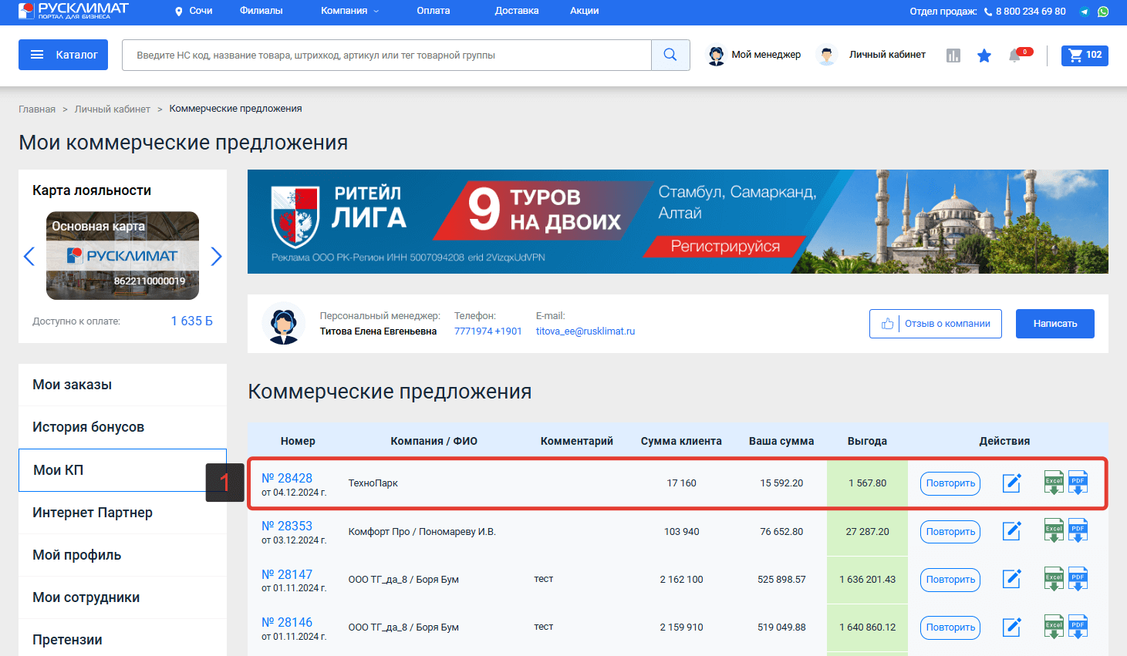The height and width of the screenshot is (656, 1127).
Task: Open notifications bell icon
Action: coord(1015,56)
